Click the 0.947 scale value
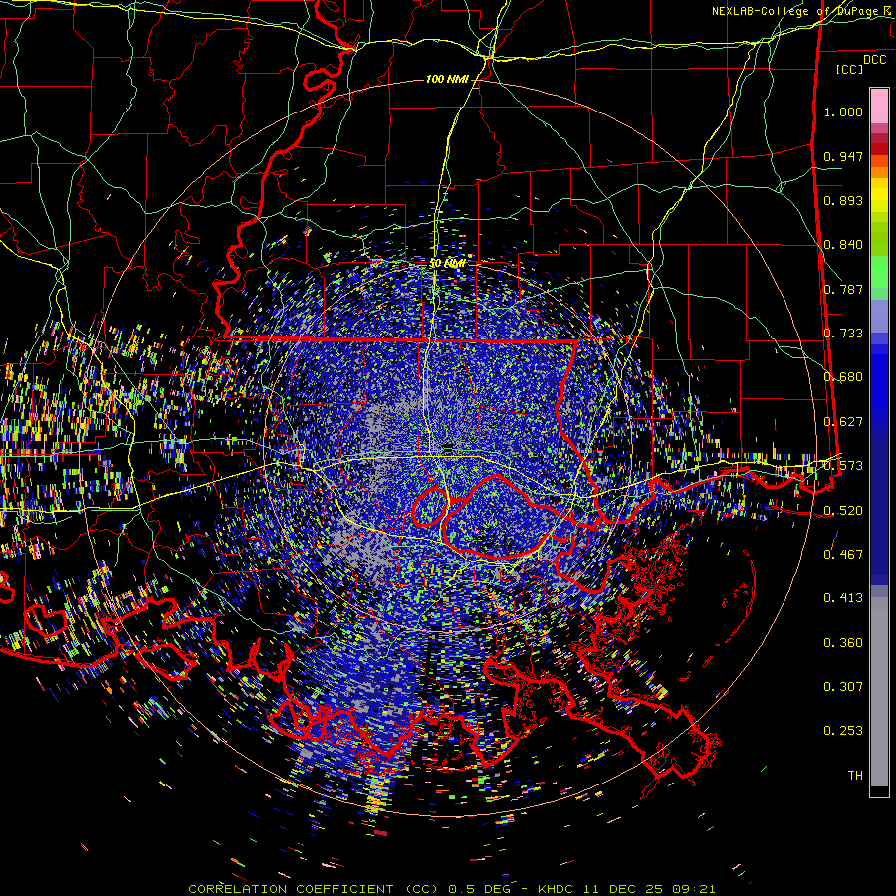Viewport: 896px width, 896px height. (x=843, y=156)
